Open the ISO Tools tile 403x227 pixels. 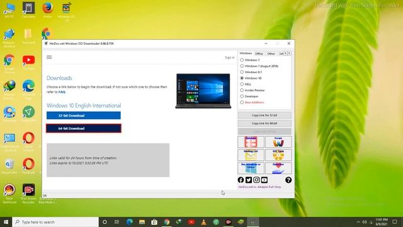(x=278, y=155)
